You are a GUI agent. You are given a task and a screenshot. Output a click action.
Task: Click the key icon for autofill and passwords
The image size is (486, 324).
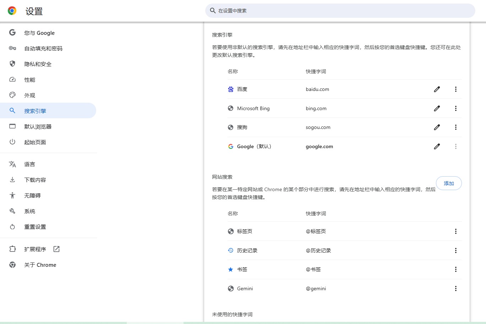[x=12, y=48]
